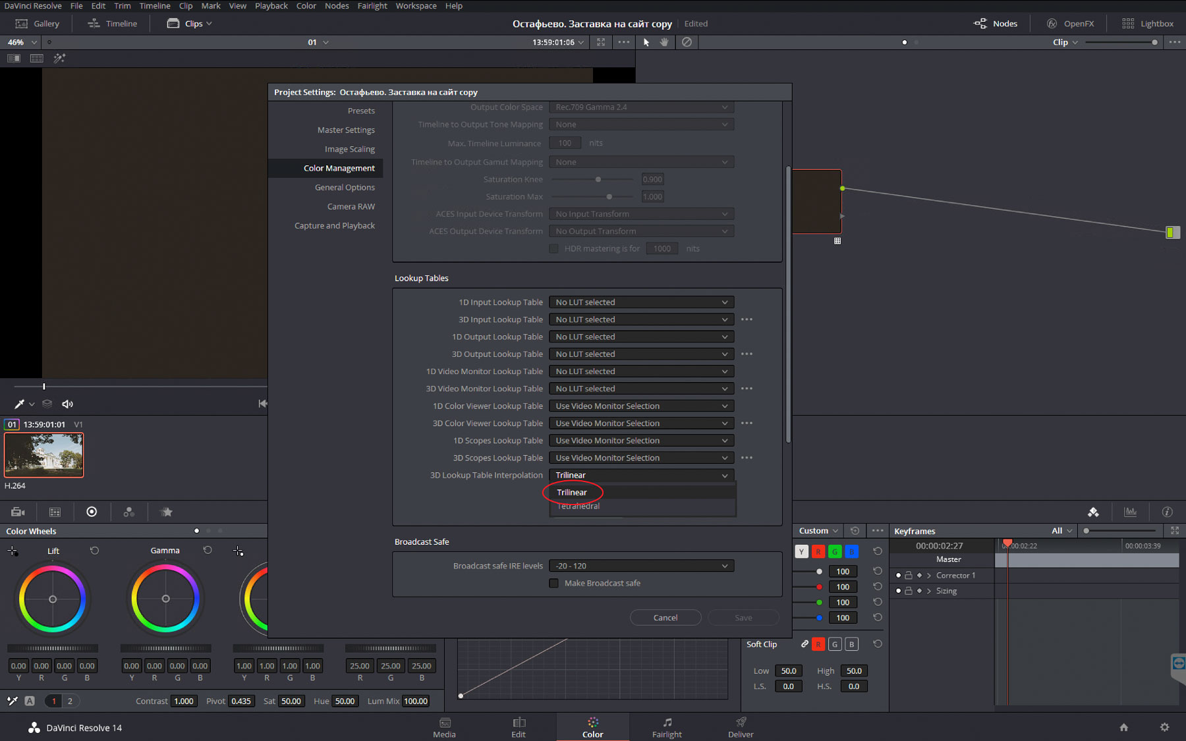1186x741 pixels.
Task: Open Master Settings section
Action: click(346, 130)
